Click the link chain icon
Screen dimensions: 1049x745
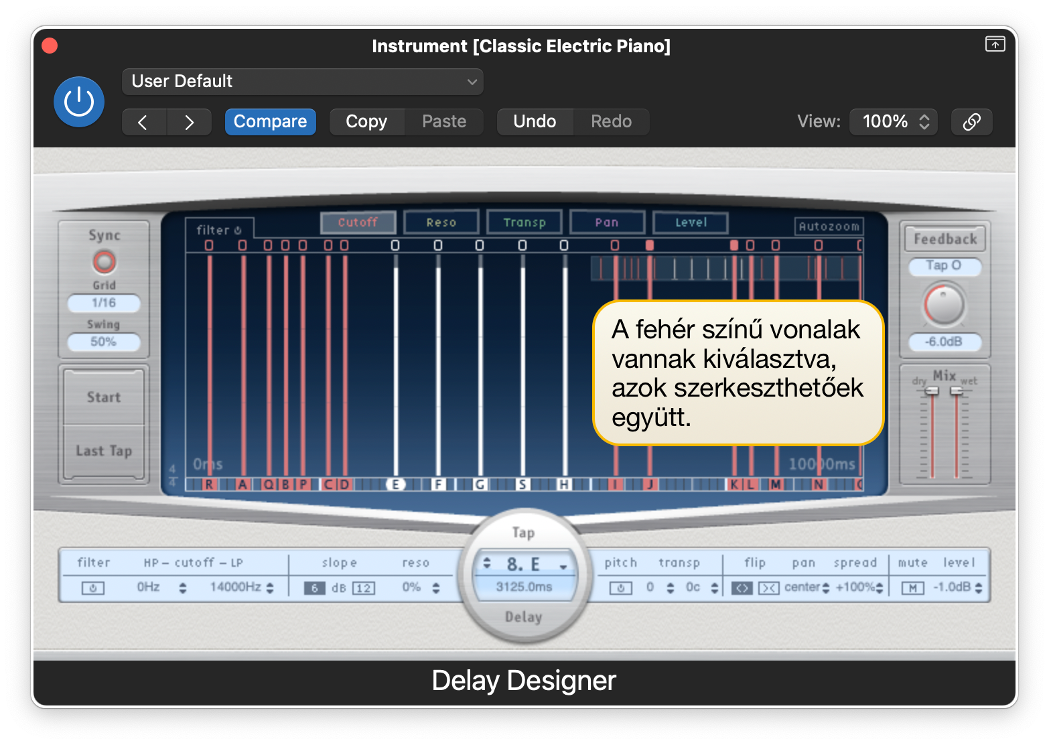pos(972,122)
